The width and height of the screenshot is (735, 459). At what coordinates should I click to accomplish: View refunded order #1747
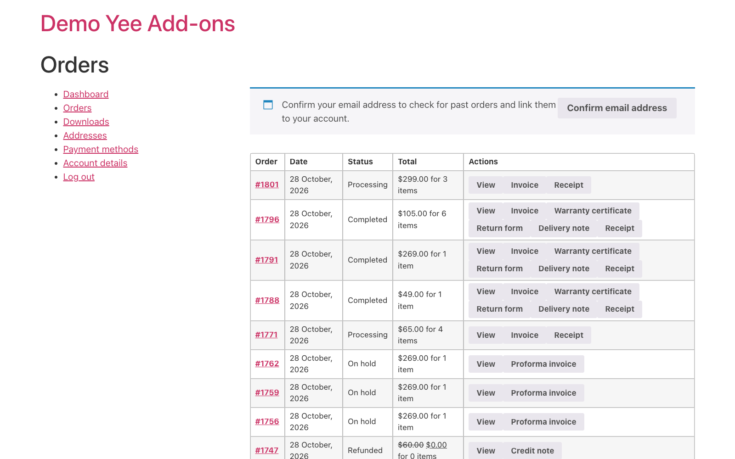(x=486, y=451)
